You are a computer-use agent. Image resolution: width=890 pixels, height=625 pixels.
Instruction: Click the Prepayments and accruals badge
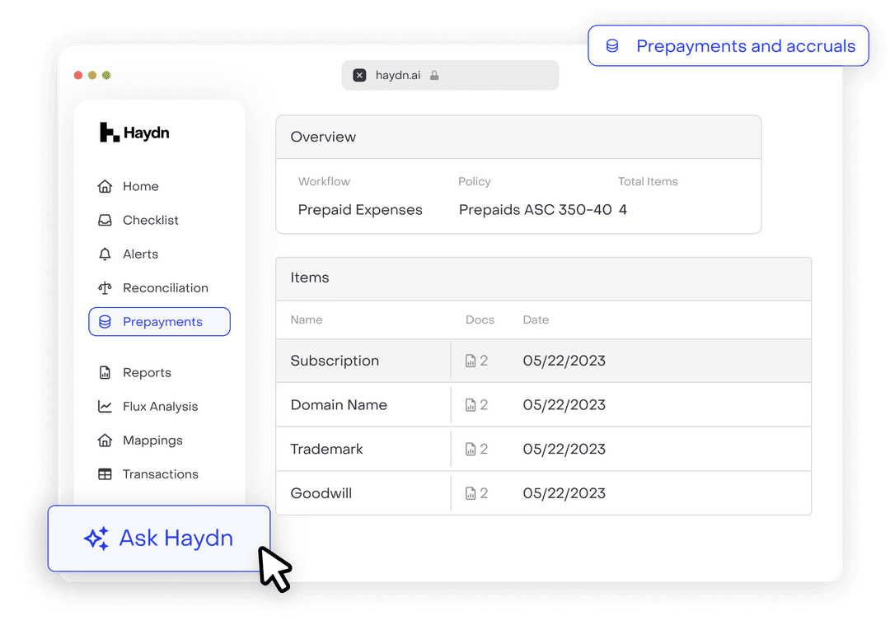728,46
